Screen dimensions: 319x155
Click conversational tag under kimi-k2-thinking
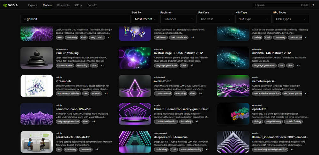point(65,65)
